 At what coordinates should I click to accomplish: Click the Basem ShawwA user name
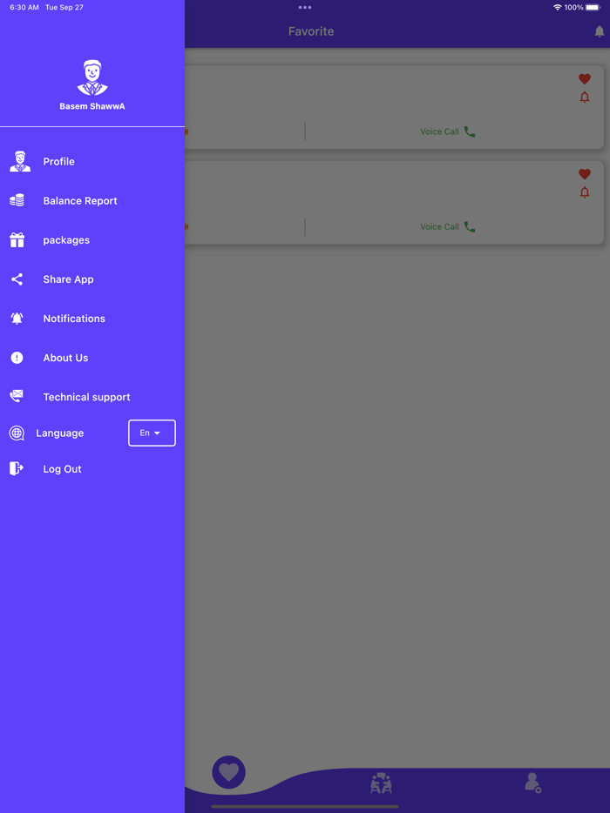92,106
